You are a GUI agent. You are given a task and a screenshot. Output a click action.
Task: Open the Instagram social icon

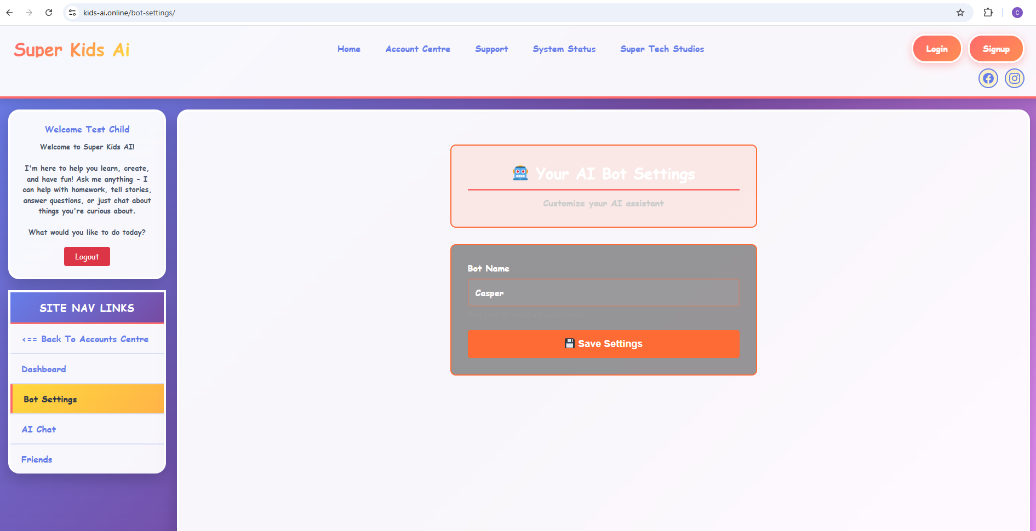(1014, 78)
